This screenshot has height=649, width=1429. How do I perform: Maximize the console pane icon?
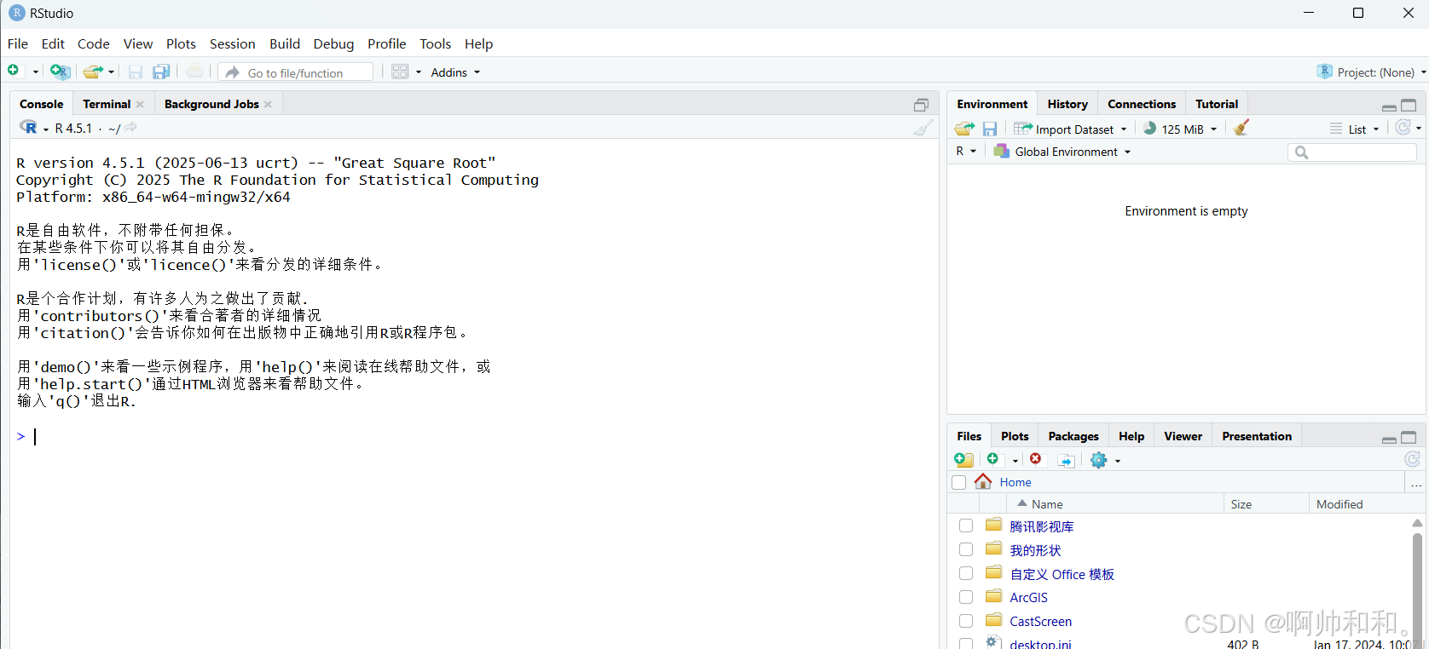pos(921,105)
